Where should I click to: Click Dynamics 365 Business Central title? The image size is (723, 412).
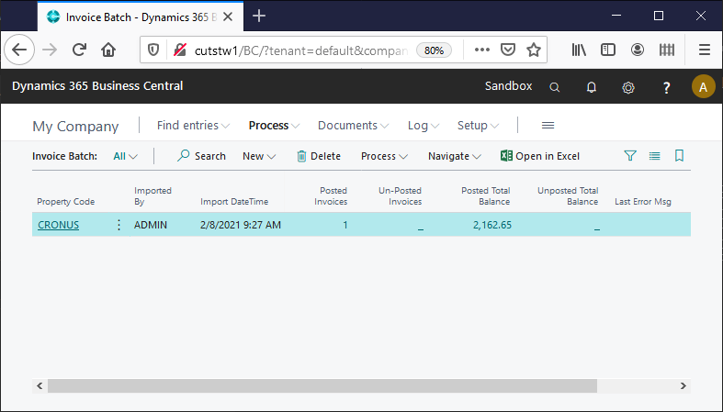click(x=97, y=86)
